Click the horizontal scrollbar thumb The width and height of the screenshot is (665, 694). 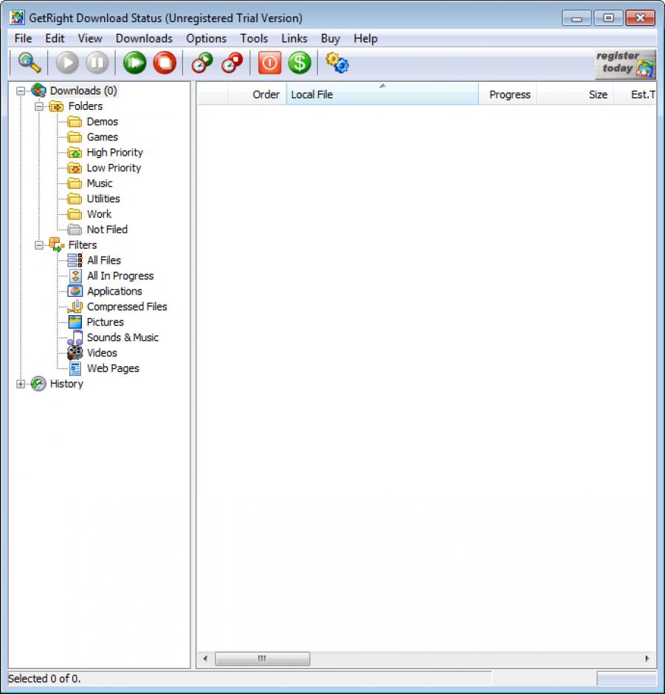point(262,659)
